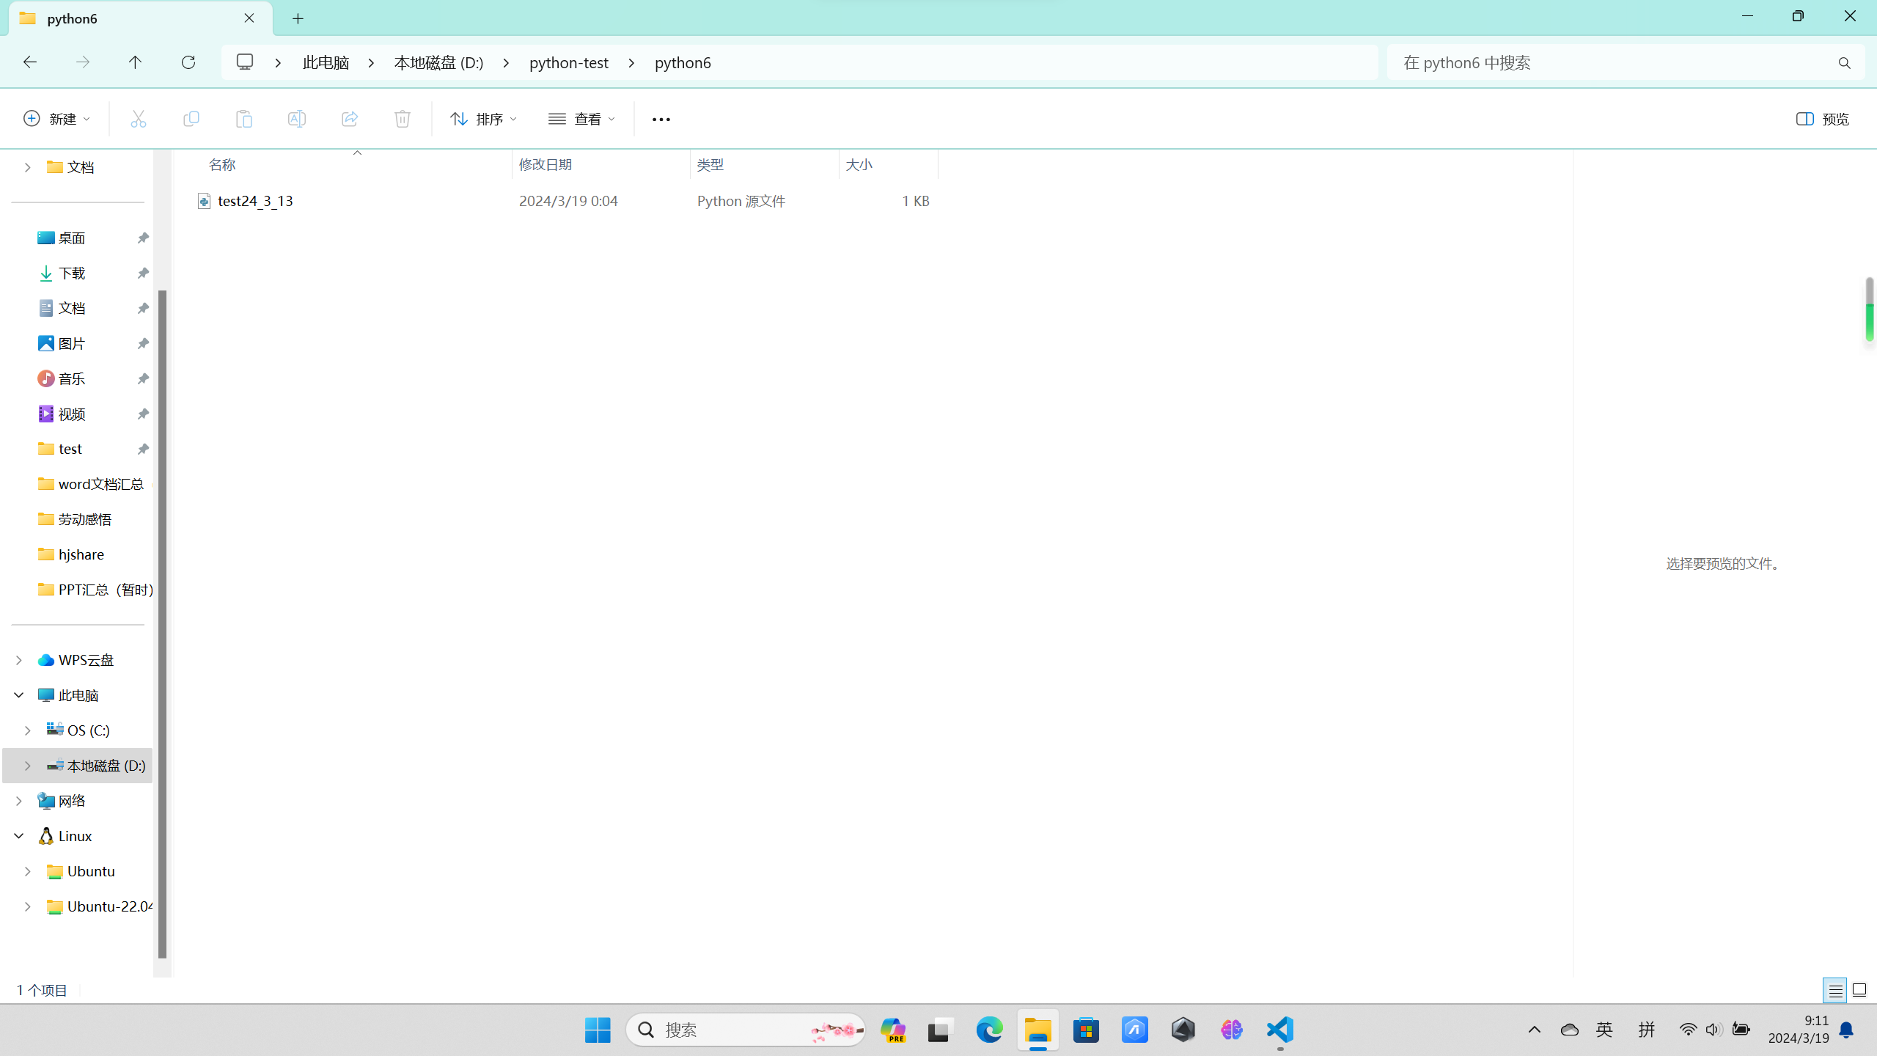Switch to details view layout
Image resolution: width=1877 pixels, height=1056 pixels.
(1835, 991)
